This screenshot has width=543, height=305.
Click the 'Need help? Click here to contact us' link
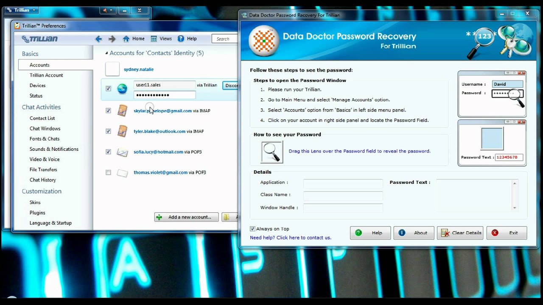(291, 238)
